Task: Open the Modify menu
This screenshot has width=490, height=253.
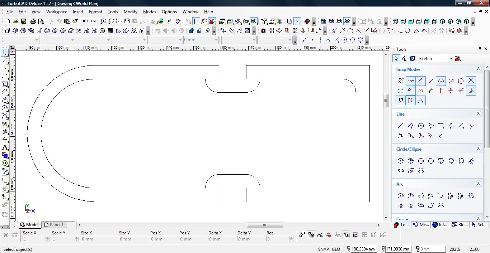Action: point(131,12)
